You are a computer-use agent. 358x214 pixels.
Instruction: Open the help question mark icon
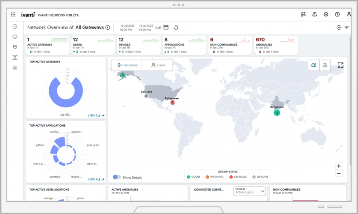[x=337, y=14]
